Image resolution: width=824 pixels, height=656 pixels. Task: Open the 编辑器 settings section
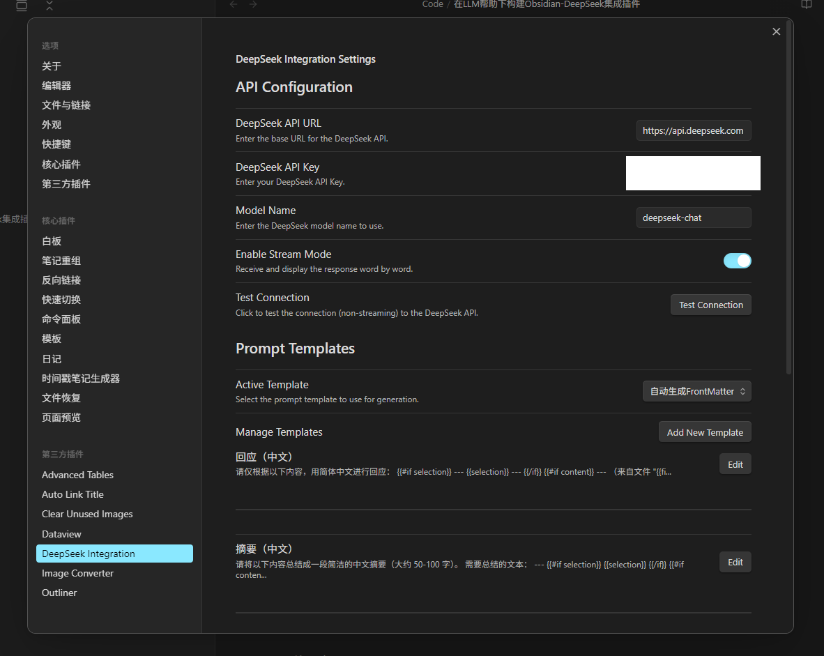(56, 86)
